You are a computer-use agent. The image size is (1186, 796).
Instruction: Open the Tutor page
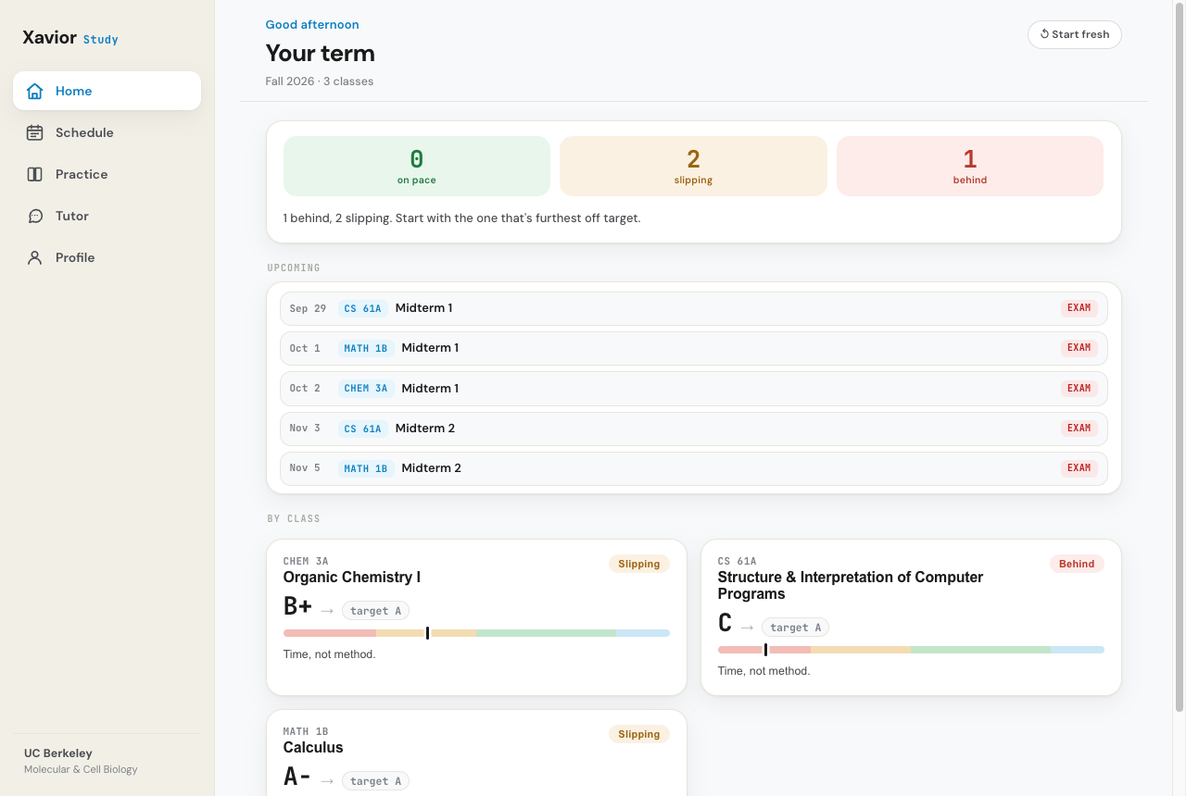coord(107,216)
